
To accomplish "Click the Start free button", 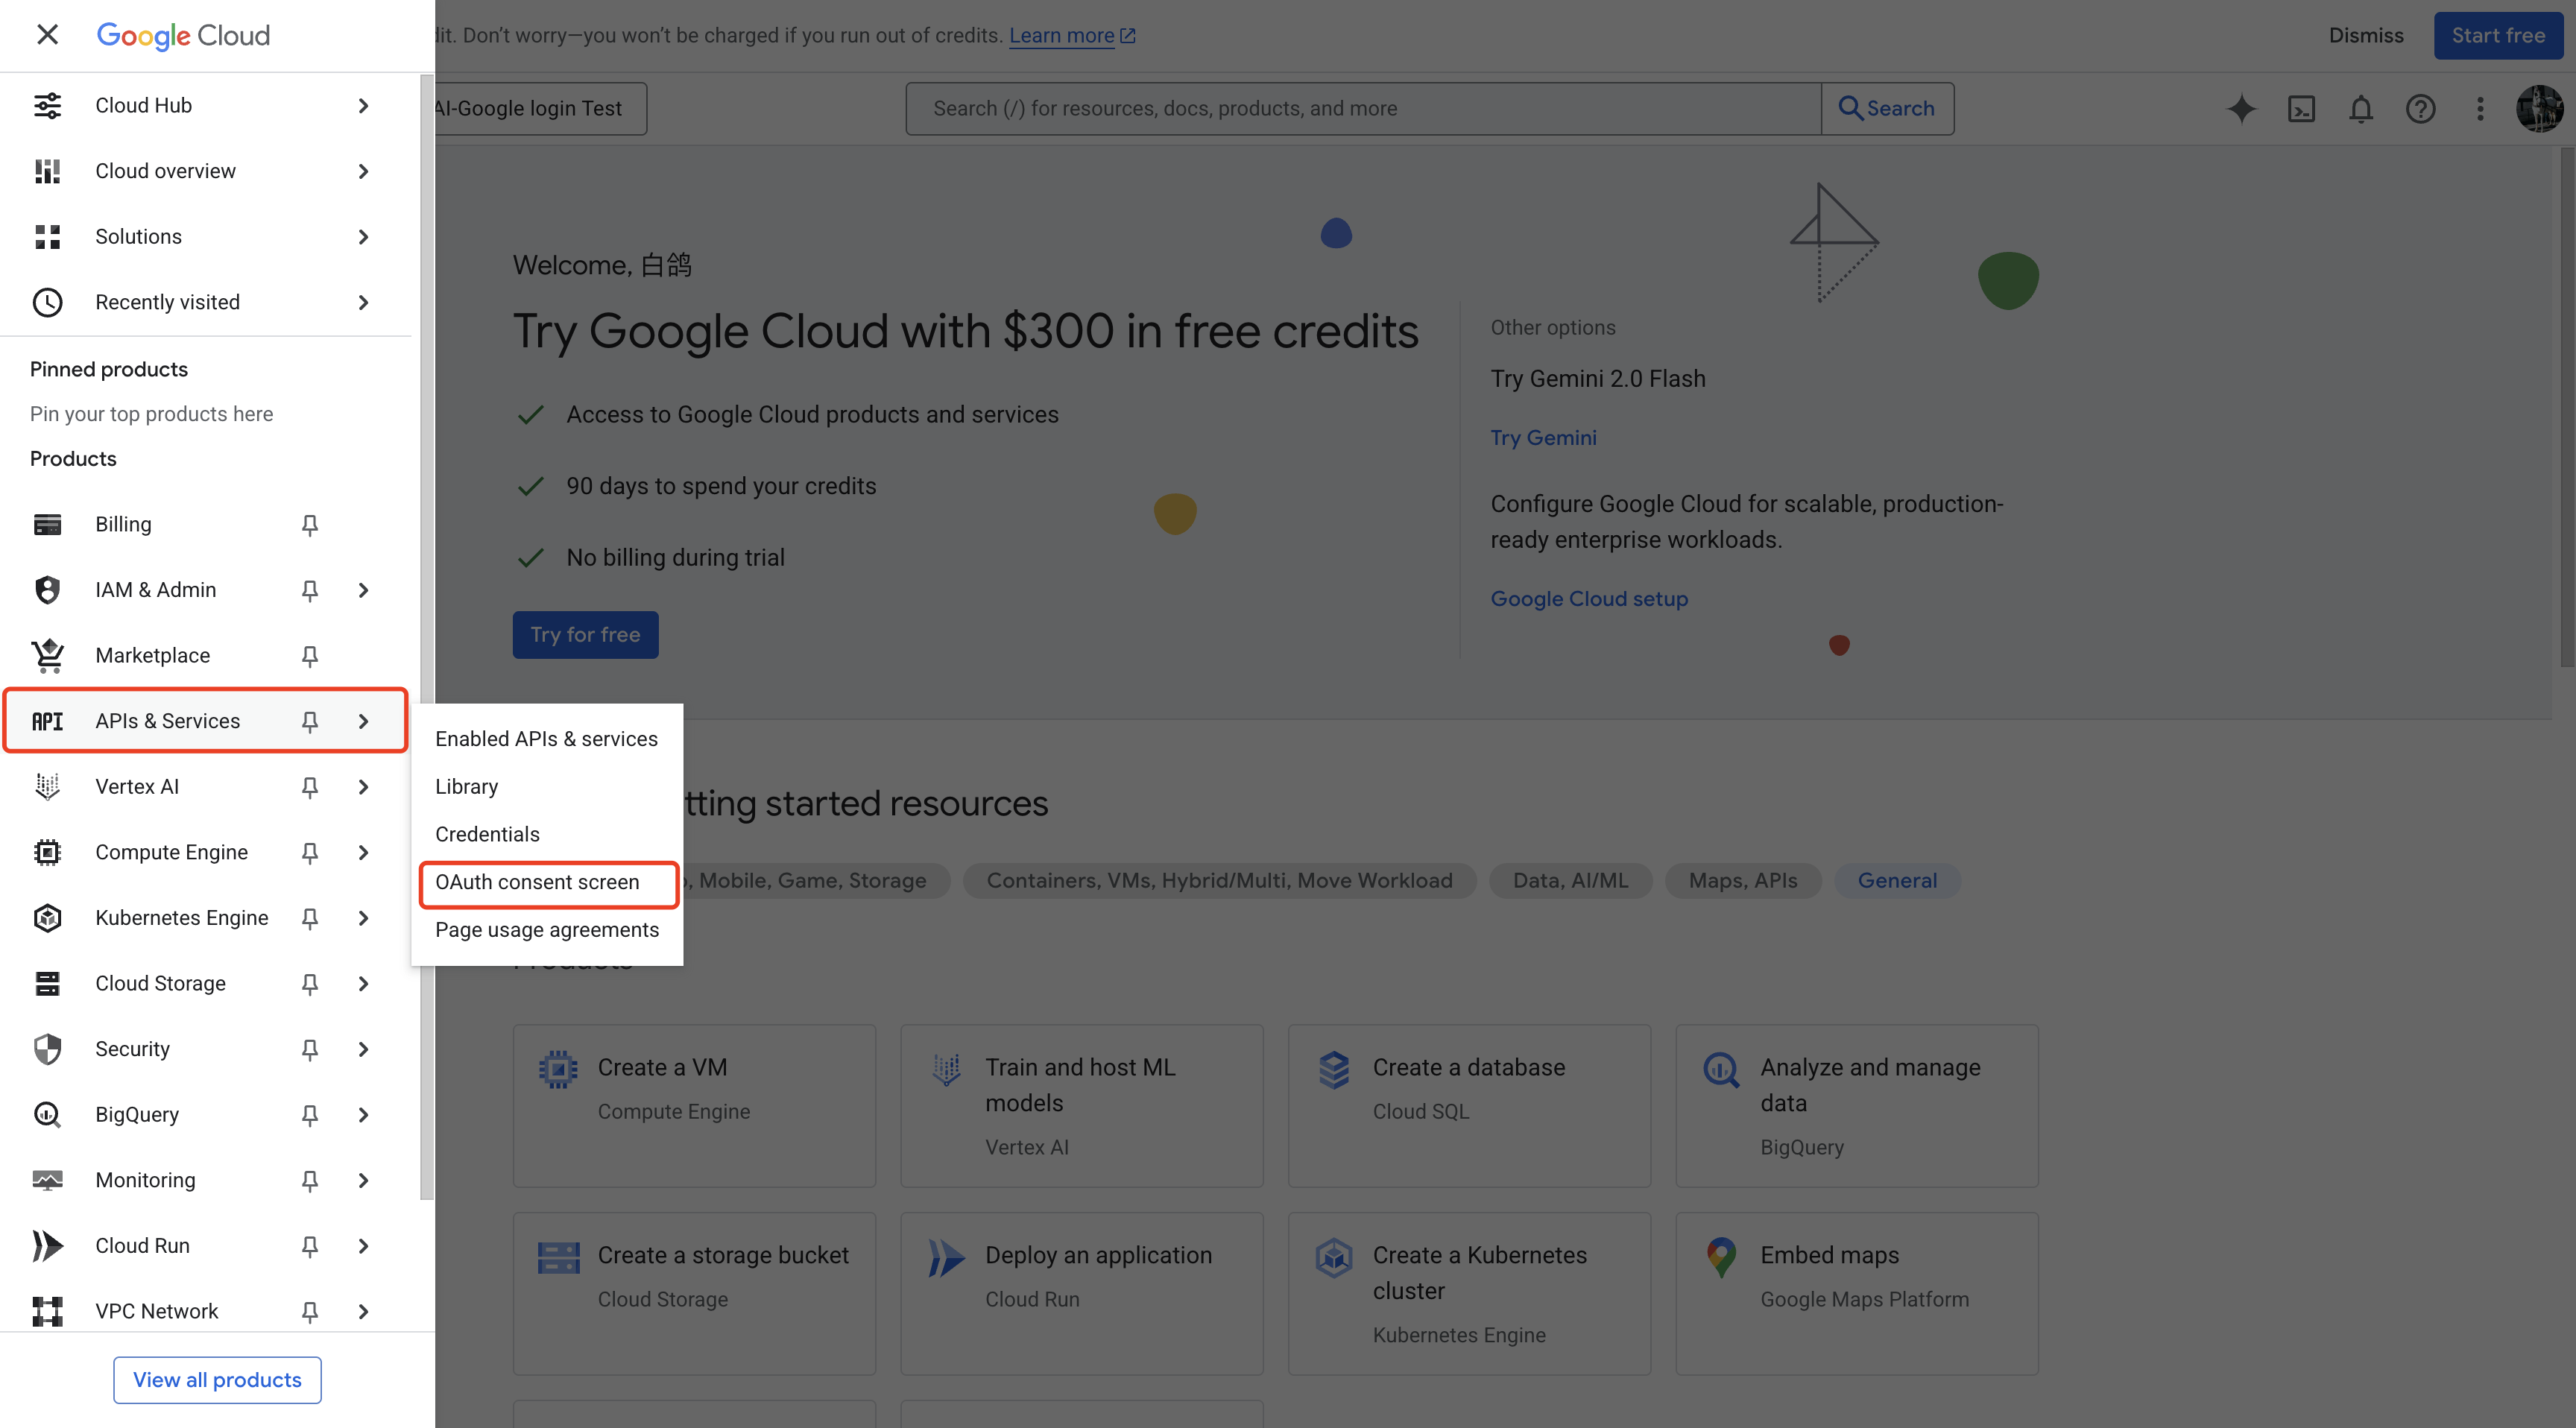I will click(2497, 36).
